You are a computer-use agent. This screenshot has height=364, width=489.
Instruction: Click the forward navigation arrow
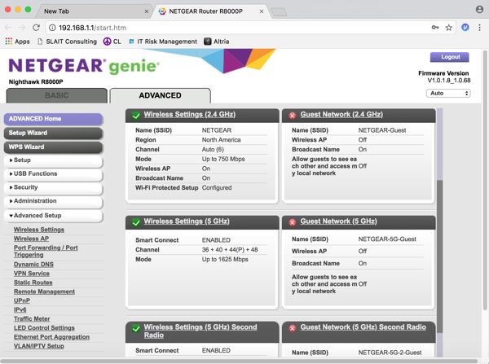pyautogui.click(x=22, y=28)
